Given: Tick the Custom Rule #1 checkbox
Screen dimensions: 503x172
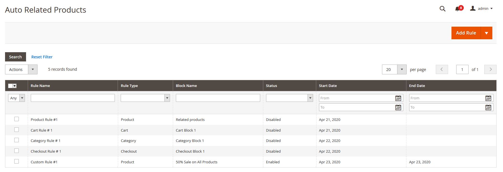Looking at the screenshot, I should [x=17, y=162].
